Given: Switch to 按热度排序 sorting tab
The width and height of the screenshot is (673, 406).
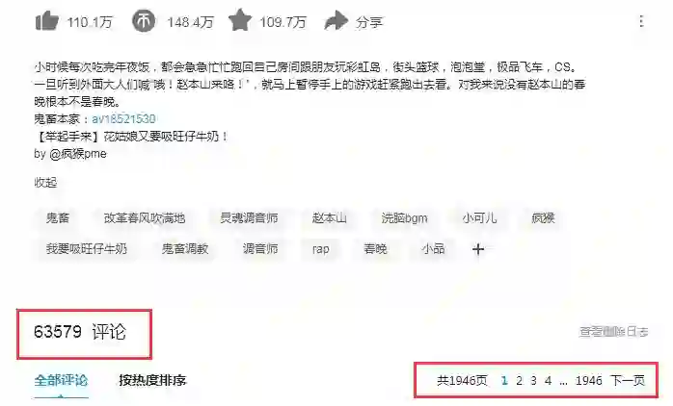Looking at the screenshot, I should click(152, 380).
